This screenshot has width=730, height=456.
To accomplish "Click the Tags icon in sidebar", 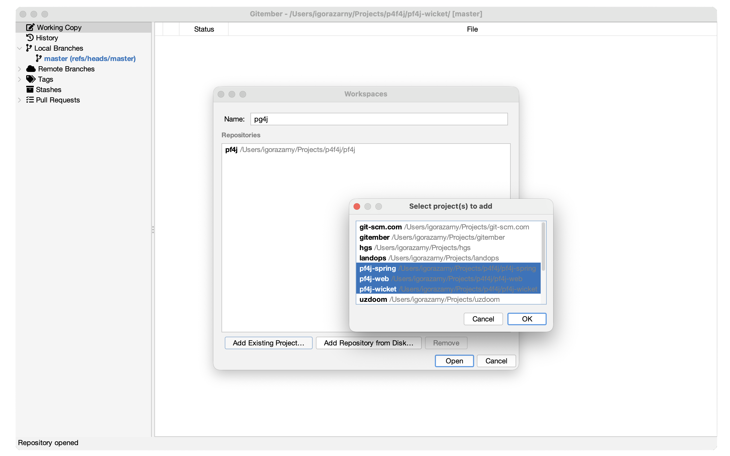I will pos(31,79).
